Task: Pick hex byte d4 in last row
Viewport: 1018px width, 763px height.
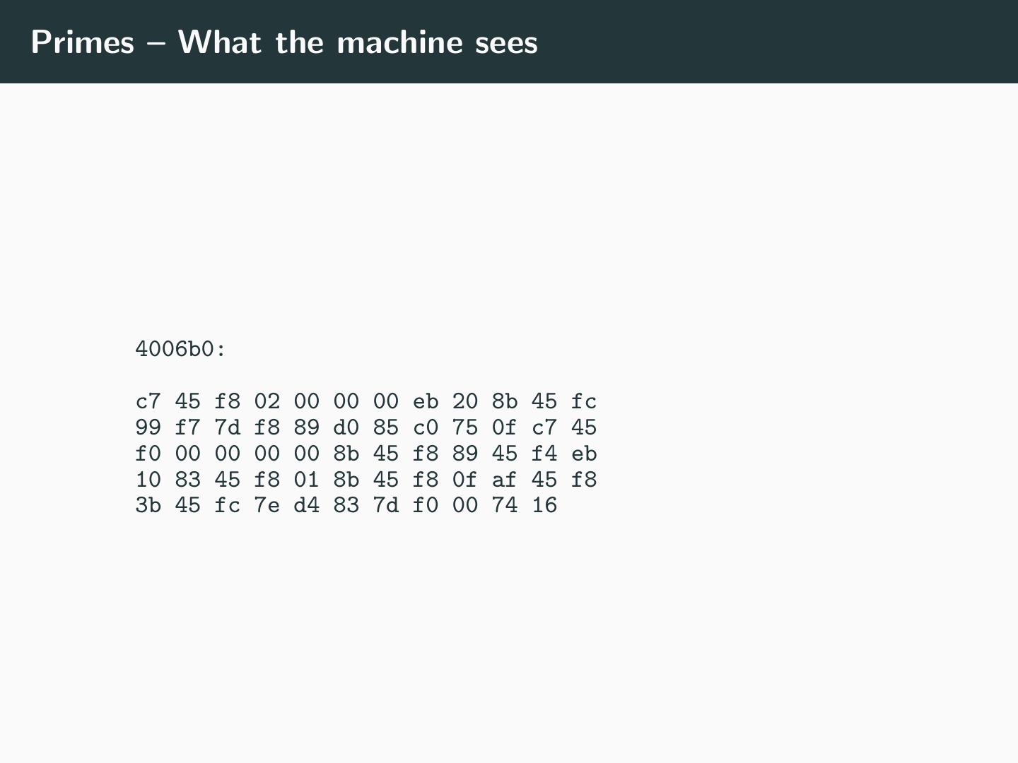Action: click(x=307, y=505)
